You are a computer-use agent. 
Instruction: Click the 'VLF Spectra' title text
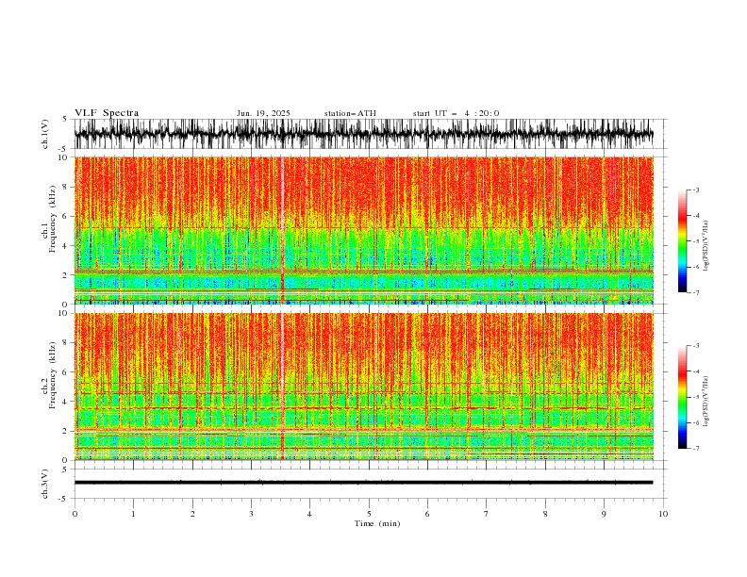click(107, 113)
